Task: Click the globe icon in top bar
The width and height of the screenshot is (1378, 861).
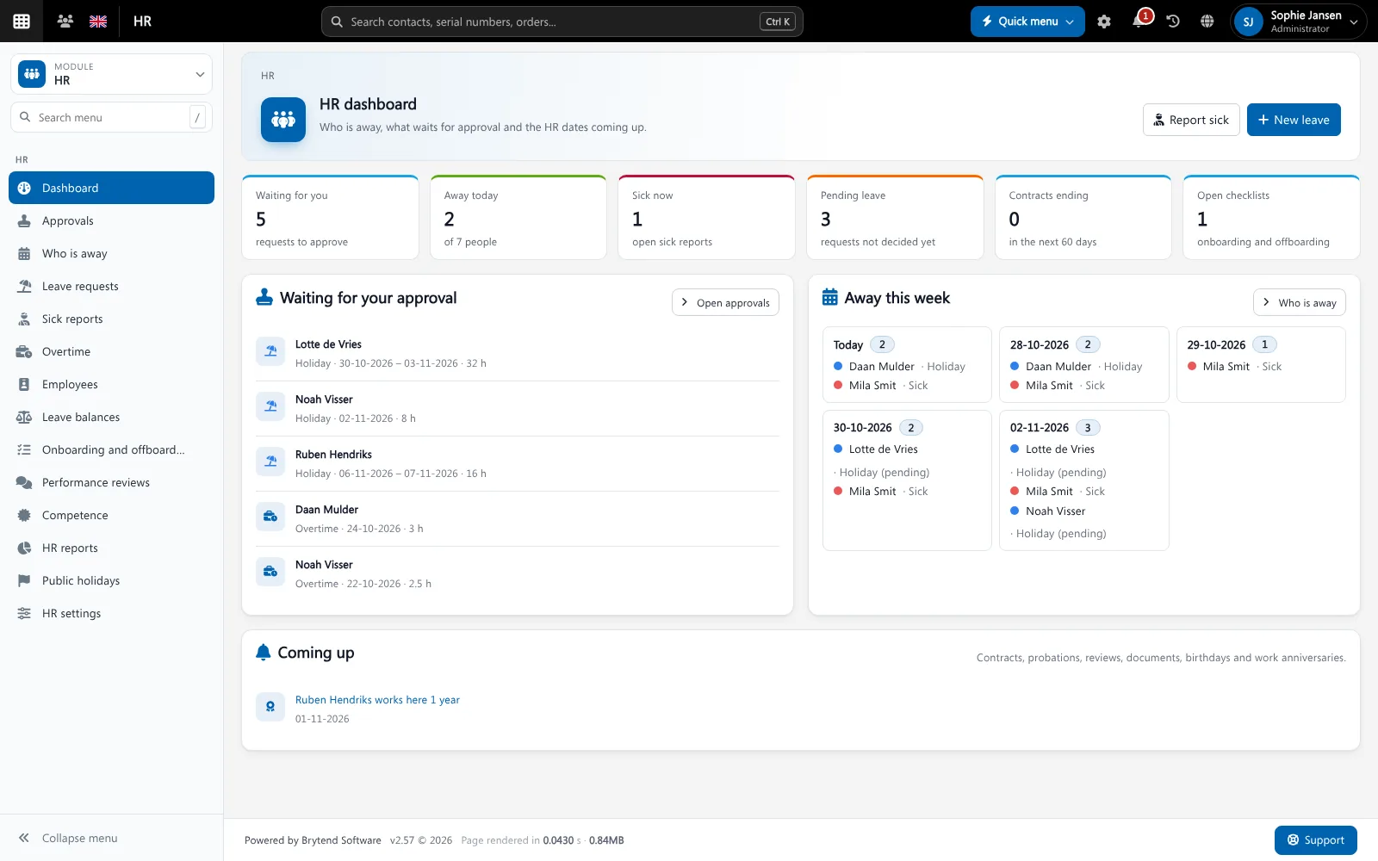Action: (1207, 22)
